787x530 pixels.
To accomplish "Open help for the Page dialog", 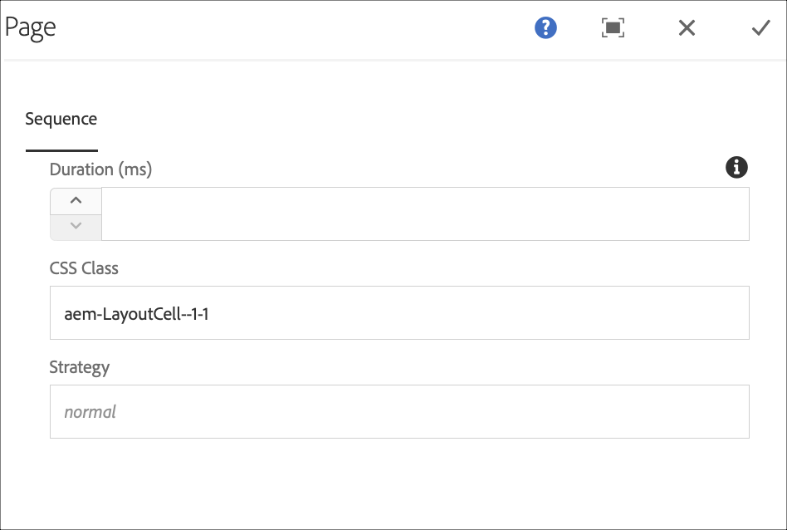I will point(545,28).
